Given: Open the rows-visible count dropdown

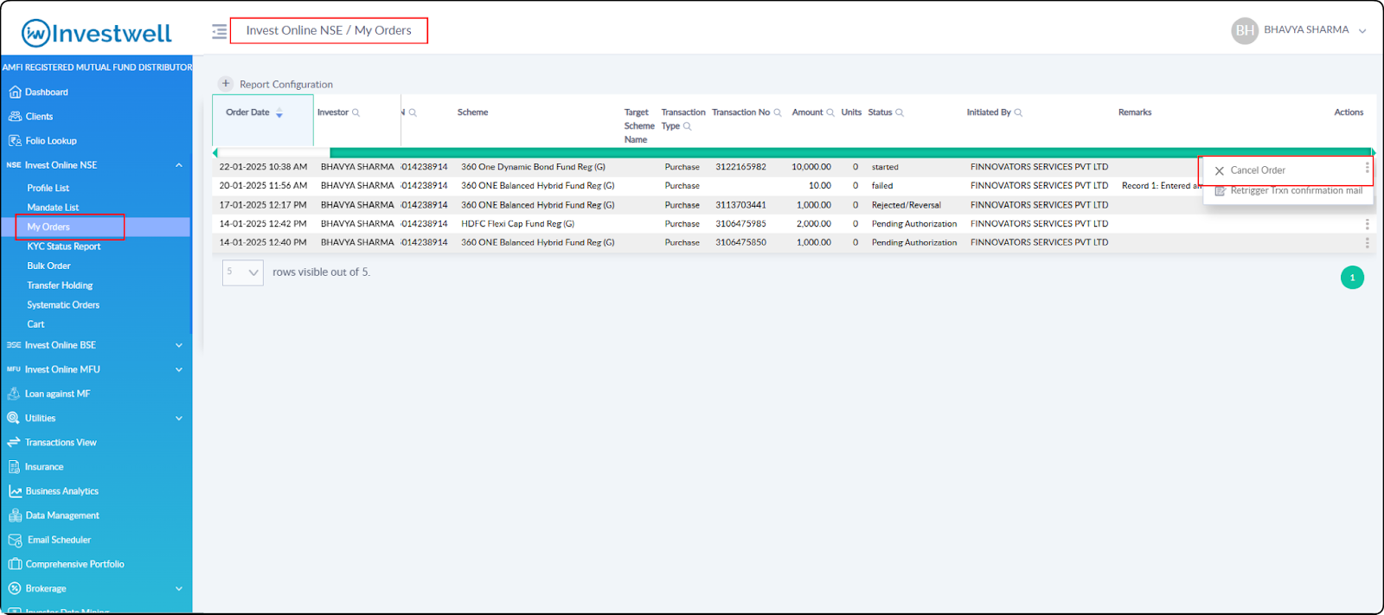Looking at the screenshot, I should [243, 272].
